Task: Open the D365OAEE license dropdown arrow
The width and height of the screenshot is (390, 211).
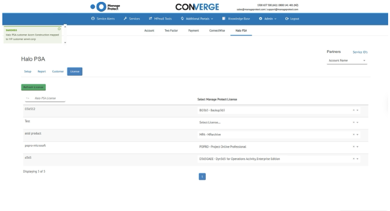Action: click(357, 159)
